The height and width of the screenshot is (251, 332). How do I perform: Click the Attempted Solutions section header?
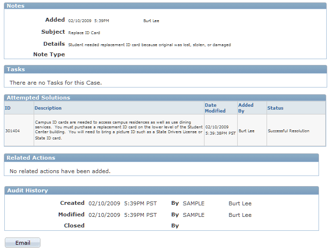165,98
